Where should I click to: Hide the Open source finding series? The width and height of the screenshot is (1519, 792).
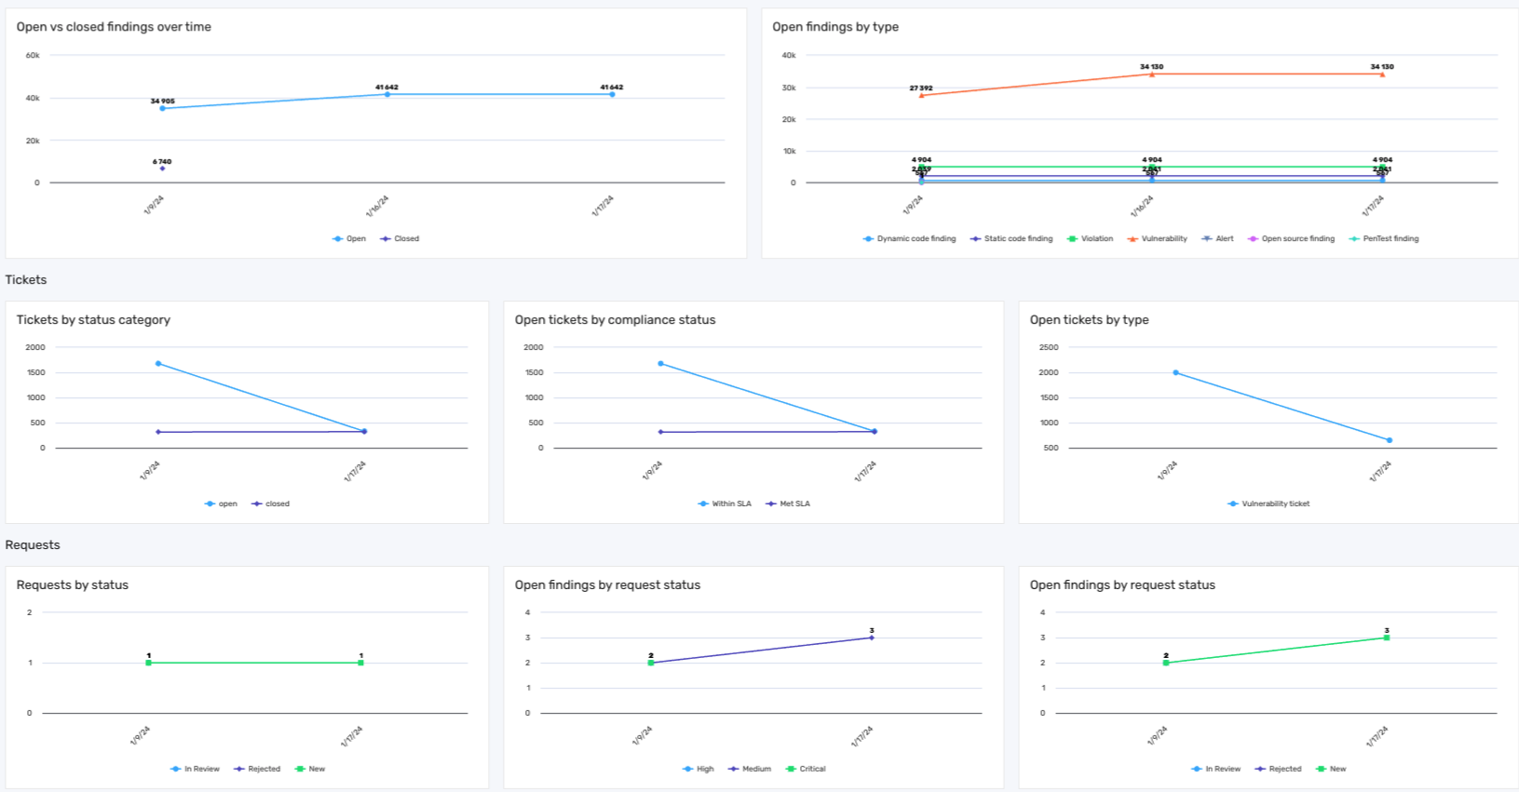pyautogui.click(x=1291, y=239)
